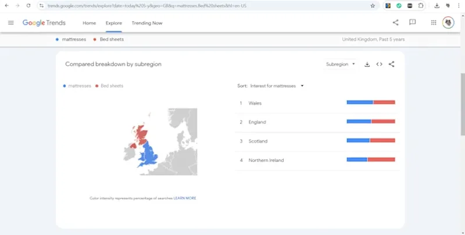Open the black square browser extension
This screenshot has width=465, height=235.
click(x=410, y=6)
